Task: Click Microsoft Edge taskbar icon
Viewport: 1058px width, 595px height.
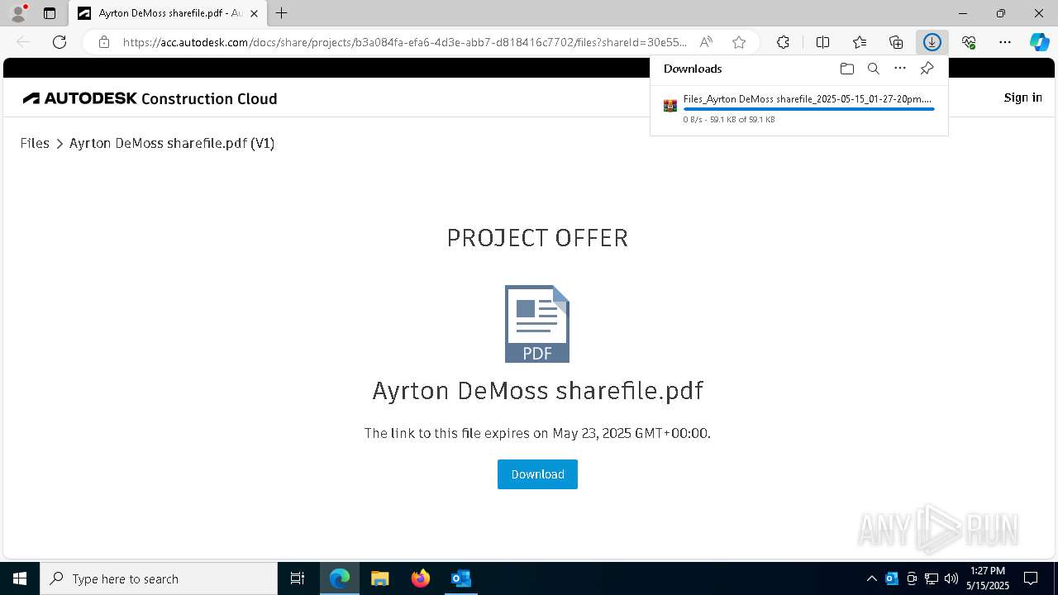Action: (340, 578)
